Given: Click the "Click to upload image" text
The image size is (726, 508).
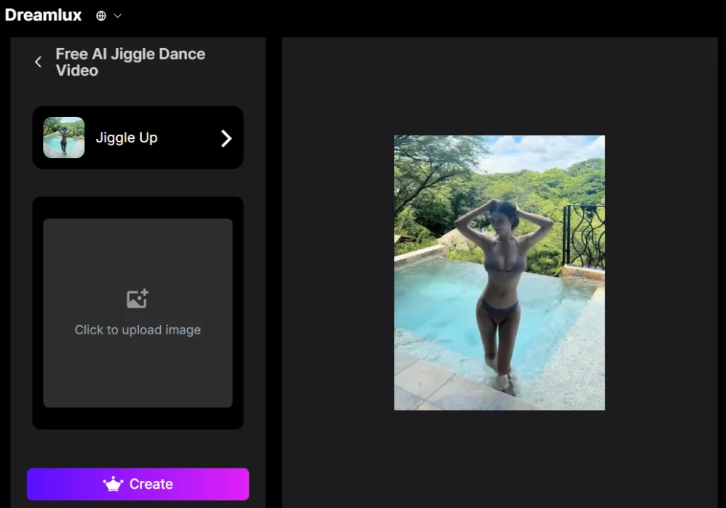Looking at the screenshot, I should 138,330.
